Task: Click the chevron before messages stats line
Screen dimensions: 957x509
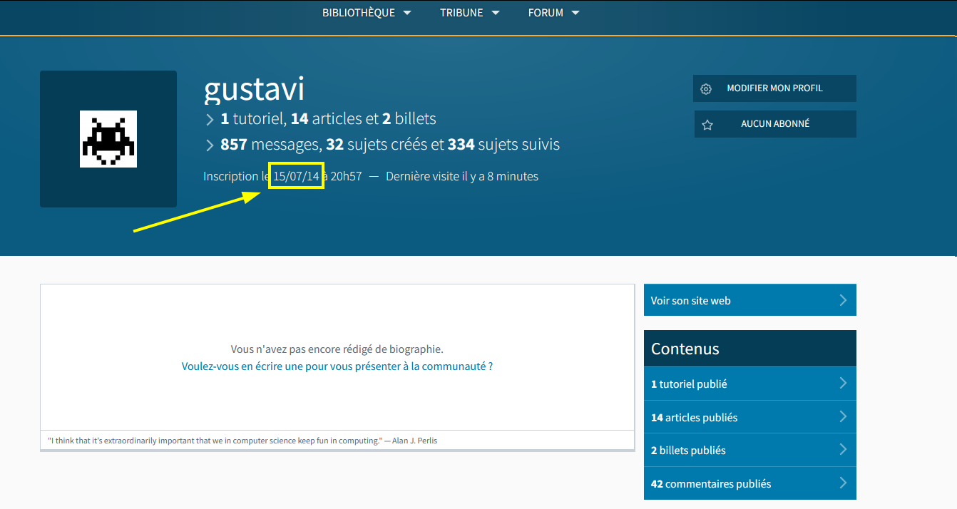Action: 210,145
